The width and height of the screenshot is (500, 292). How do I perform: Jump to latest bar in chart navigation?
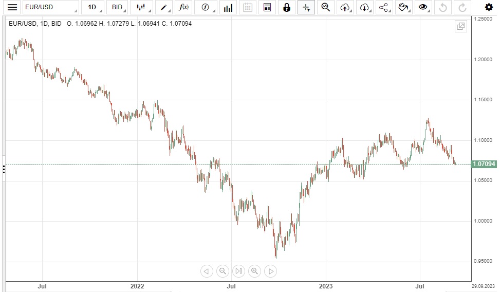tap(238, 271)
